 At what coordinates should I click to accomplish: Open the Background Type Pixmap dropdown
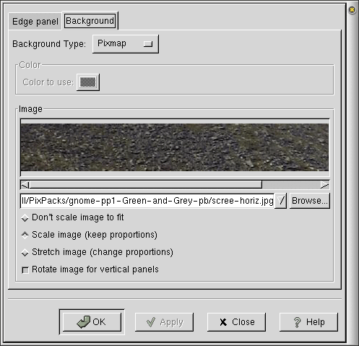(x=126, y=44)
